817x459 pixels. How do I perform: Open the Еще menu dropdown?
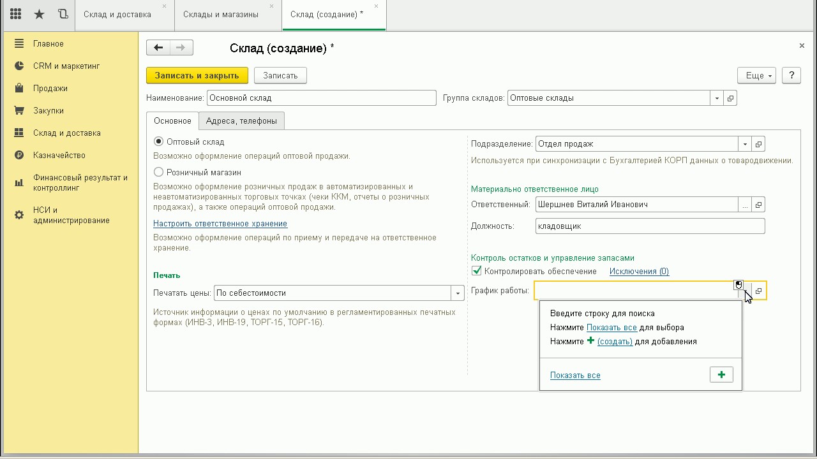(x=757, y=75)
